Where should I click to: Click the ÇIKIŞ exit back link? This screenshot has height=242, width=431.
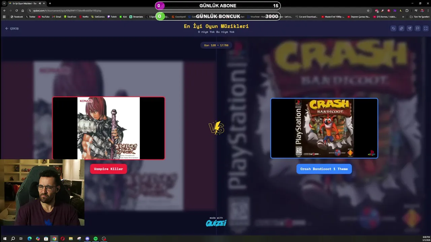(x=12, y=29)
